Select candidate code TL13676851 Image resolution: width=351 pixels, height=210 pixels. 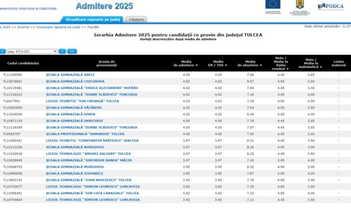[x=12, y=82]
